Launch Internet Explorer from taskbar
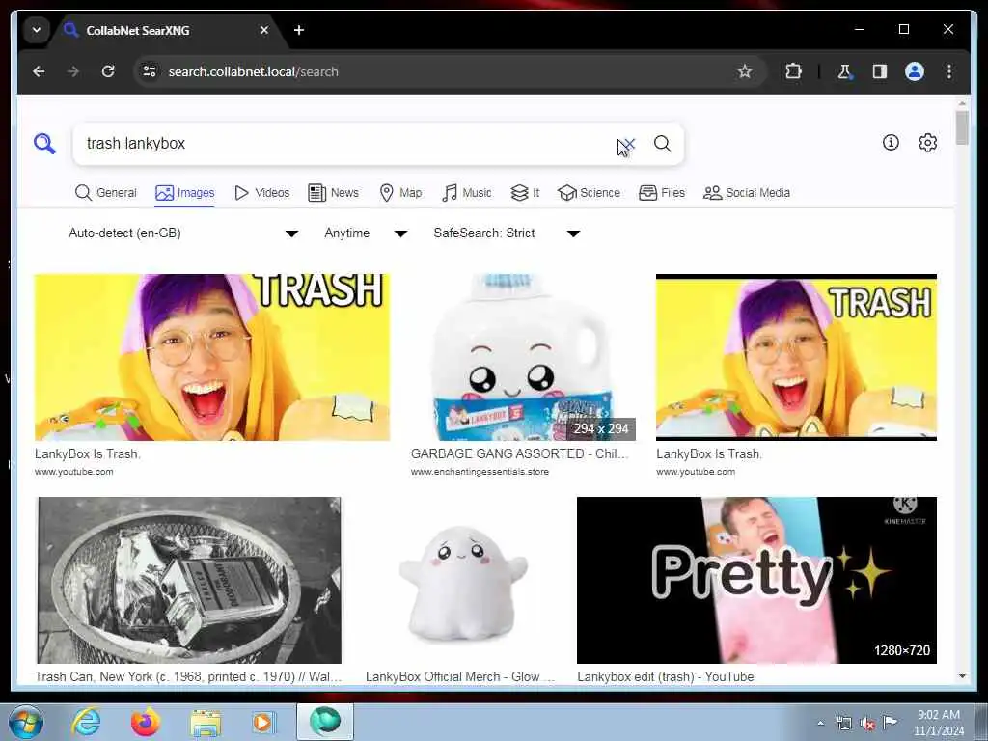Image resolution: width=988 pixels, height=741 pixels. [x=86, y=722]
